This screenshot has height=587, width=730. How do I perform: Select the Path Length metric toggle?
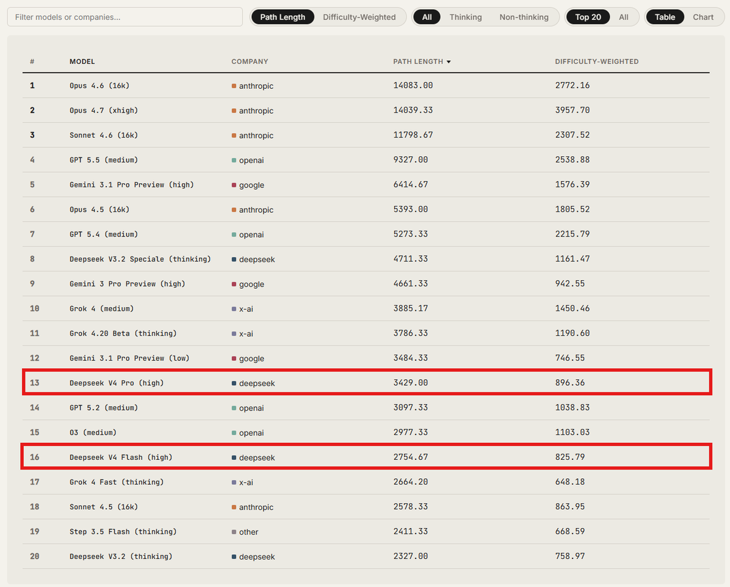[x=283, y=17]
